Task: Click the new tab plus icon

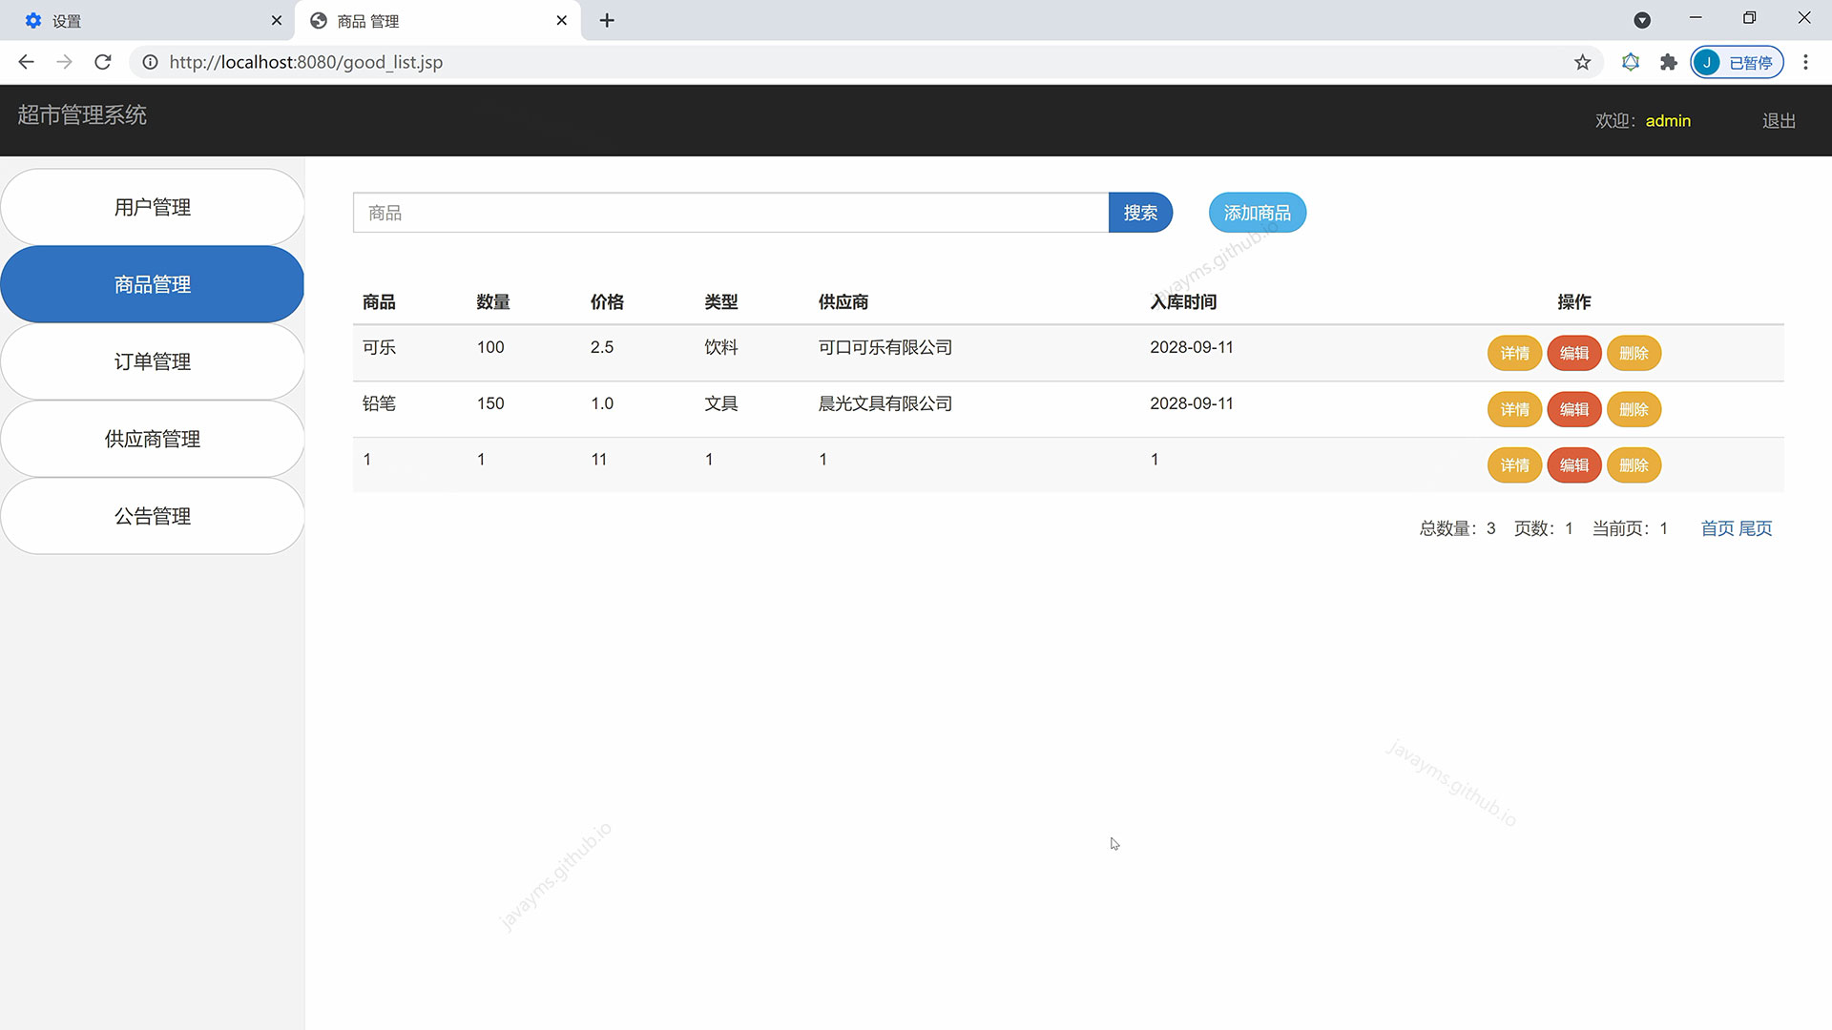Action: (x=607, y=20)
